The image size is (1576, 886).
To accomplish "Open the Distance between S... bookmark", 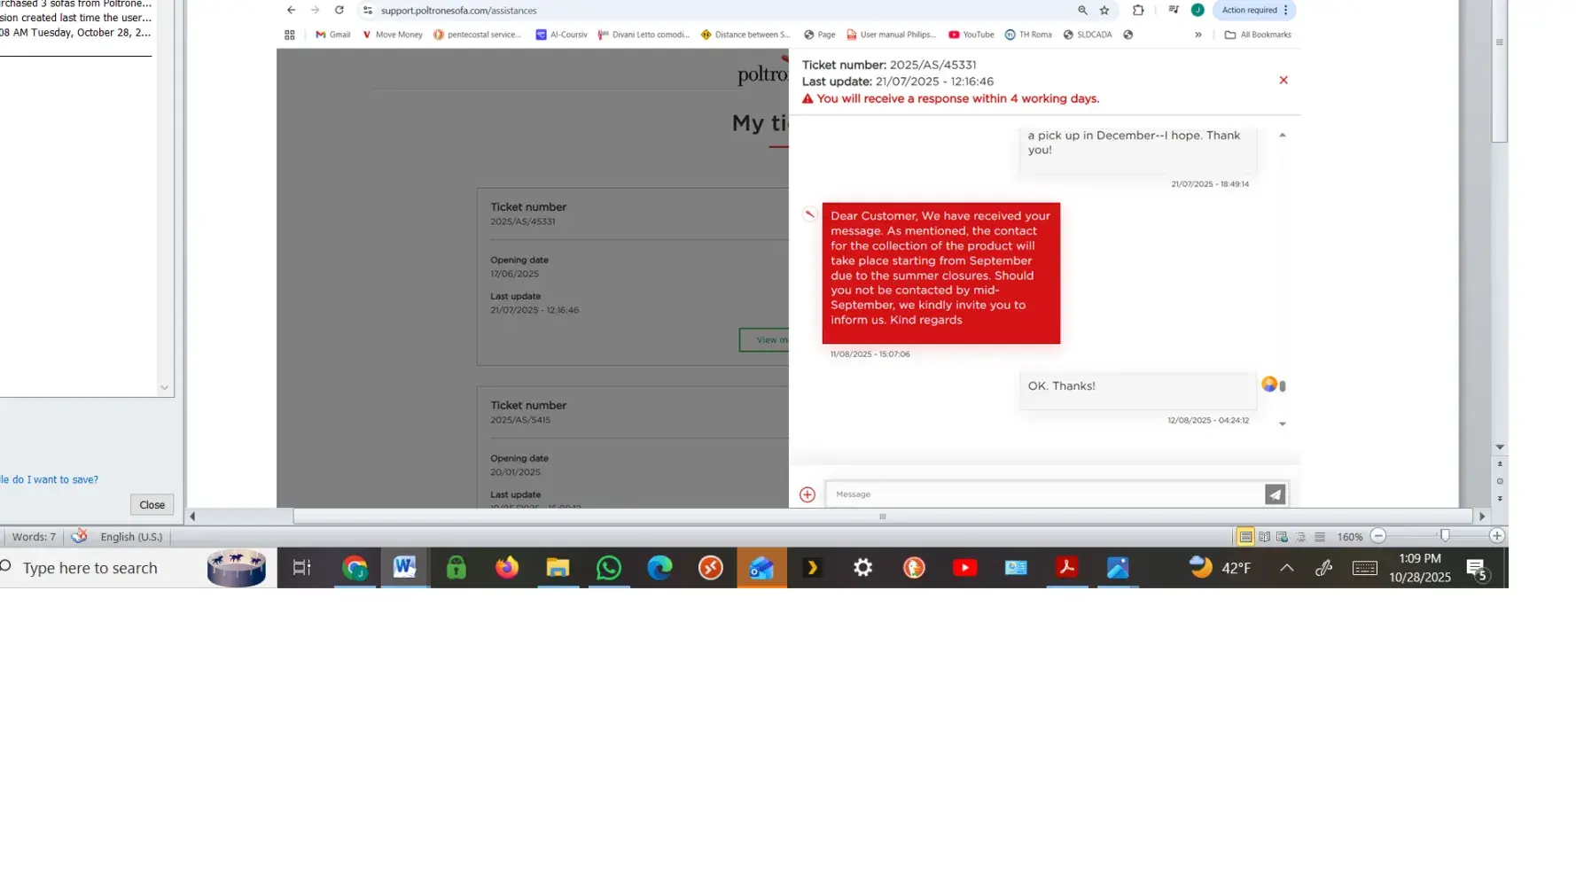I will pos(745,35).
